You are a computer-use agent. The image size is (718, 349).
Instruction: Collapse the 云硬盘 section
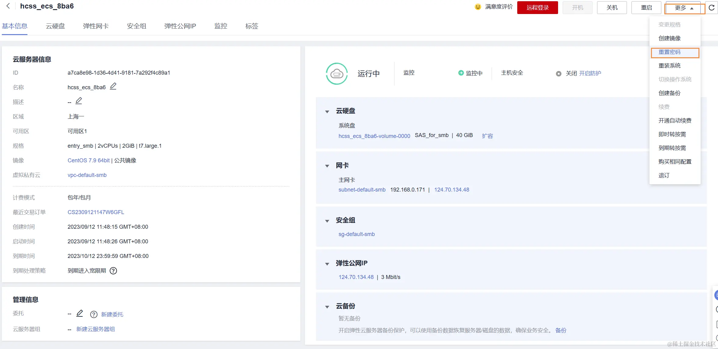click(x=327, y=111)
